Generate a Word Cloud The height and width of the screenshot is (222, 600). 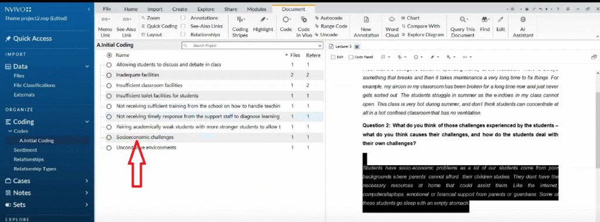coord(392,26)
